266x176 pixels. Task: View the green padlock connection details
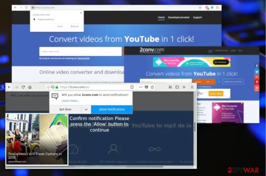57,87
